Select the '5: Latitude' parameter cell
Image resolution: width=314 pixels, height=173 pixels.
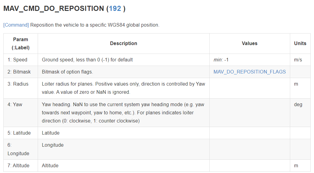tap(19, 133)
